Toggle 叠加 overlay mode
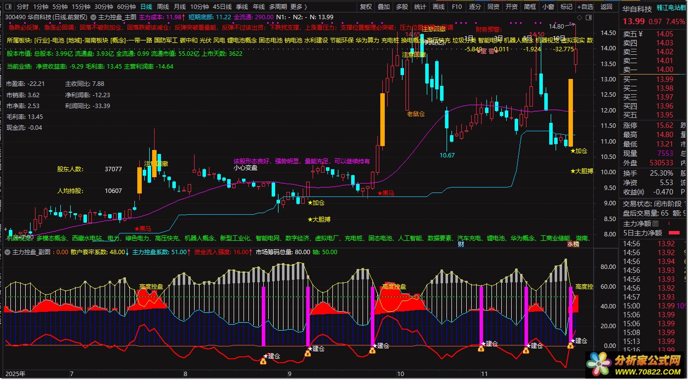This screenshot has width=689, height=380. coord(384,7)
